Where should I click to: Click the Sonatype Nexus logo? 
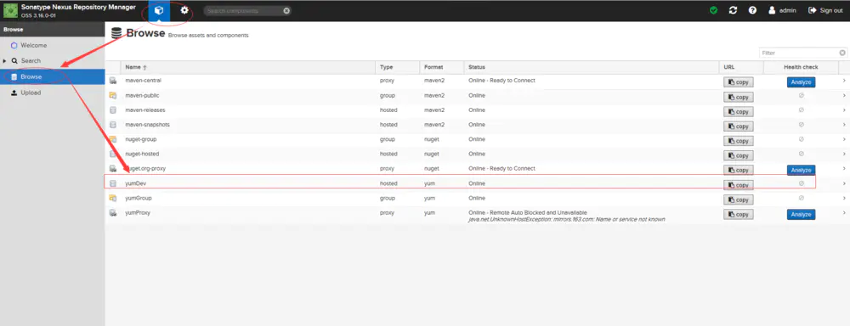pyautogui.click(x=10, y=11)
